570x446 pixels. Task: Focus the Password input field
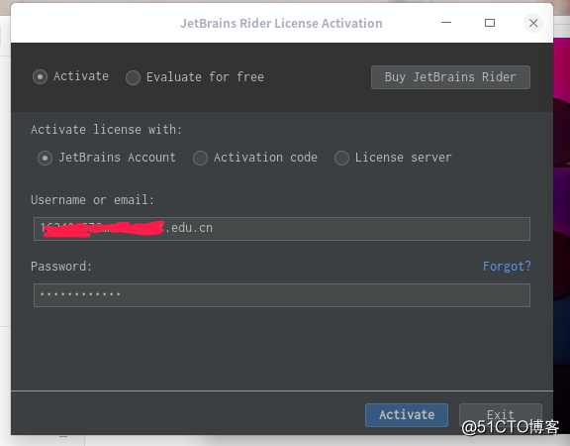pyautogui.click(x=282, y=295)
